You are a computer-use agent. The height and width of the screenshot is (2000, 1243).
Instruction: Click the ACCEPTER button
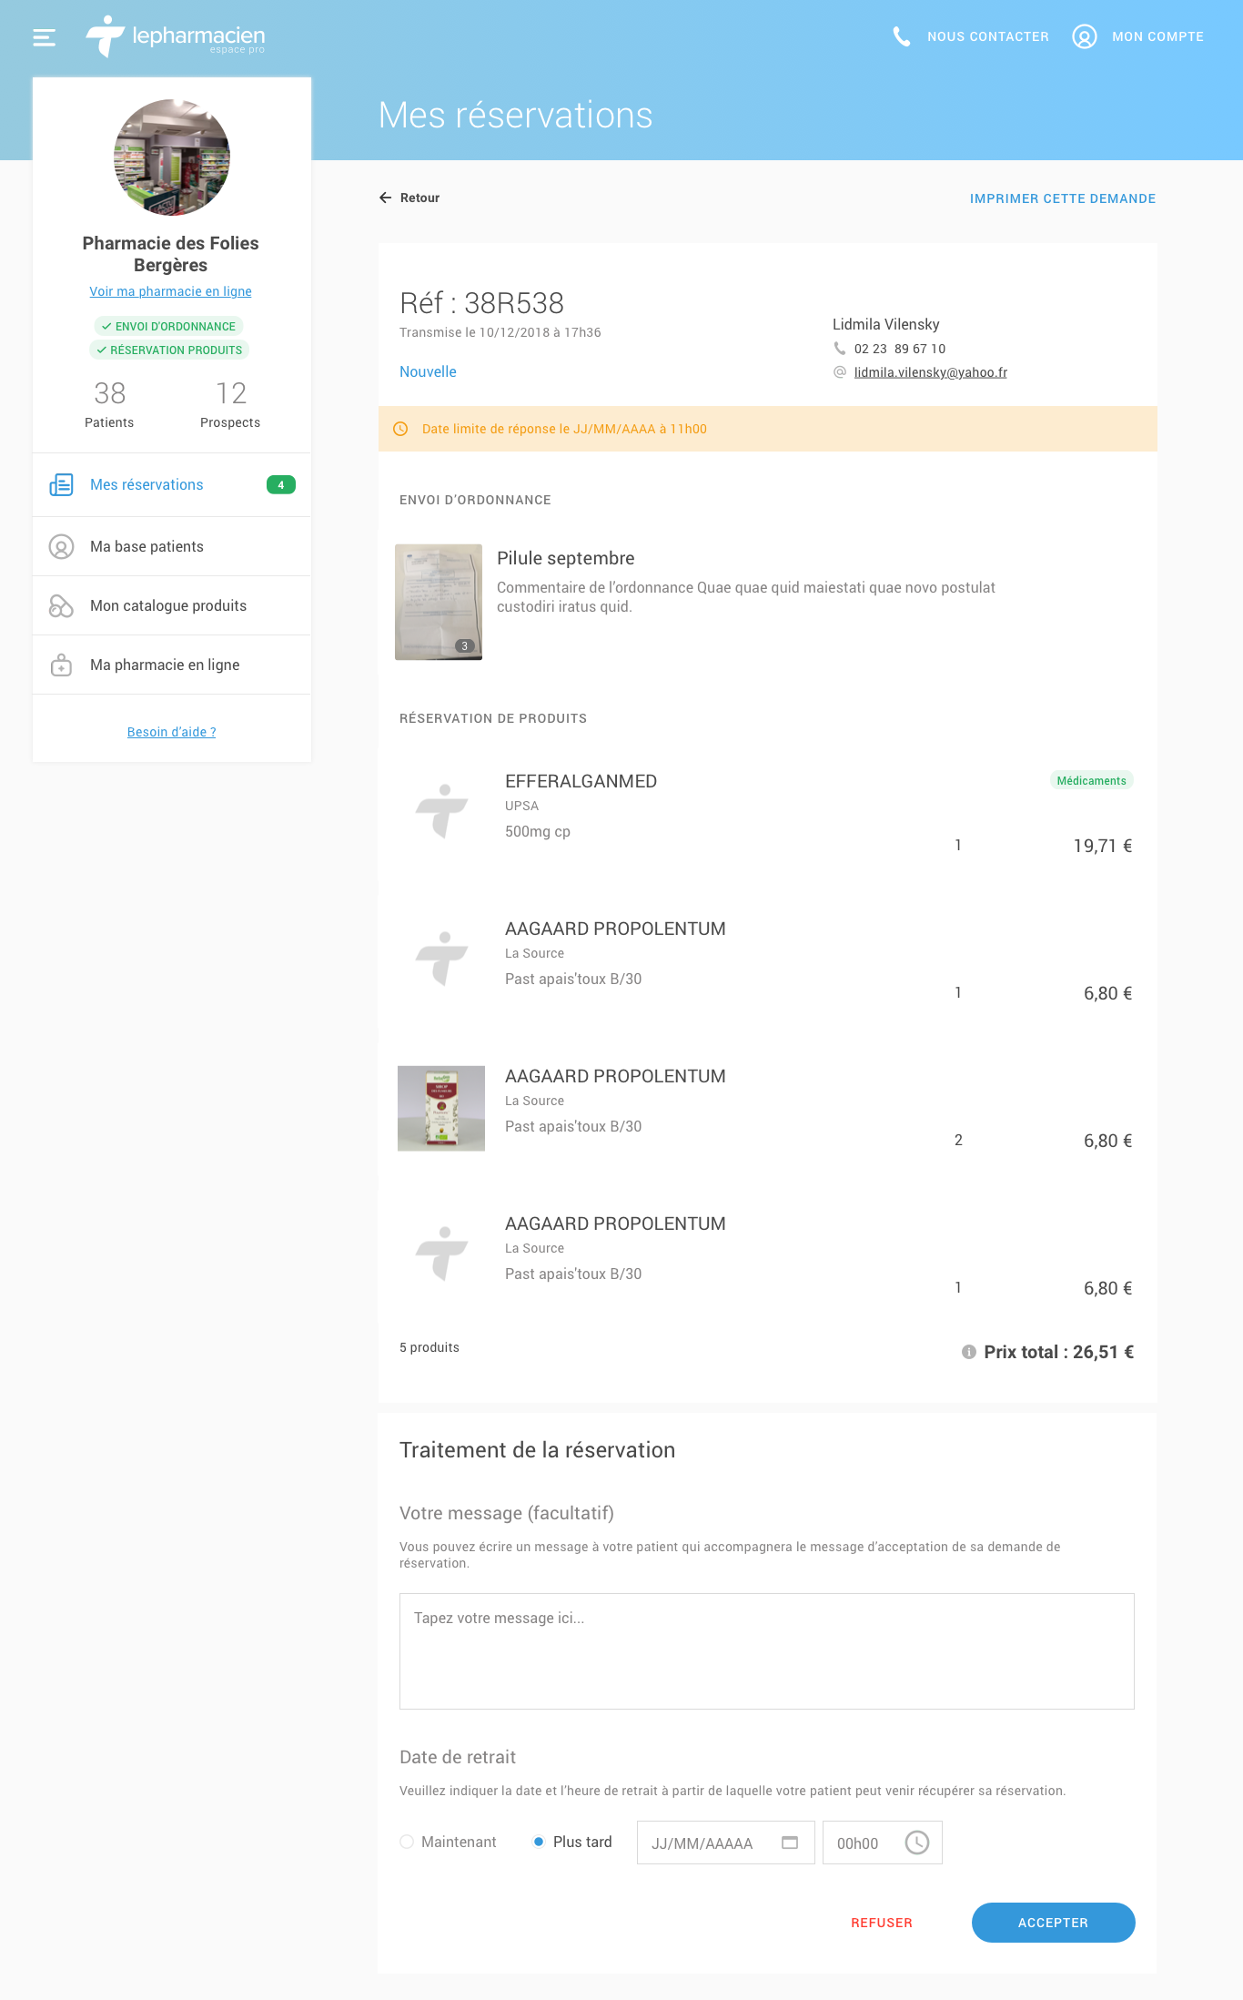click(1053, 1923)
